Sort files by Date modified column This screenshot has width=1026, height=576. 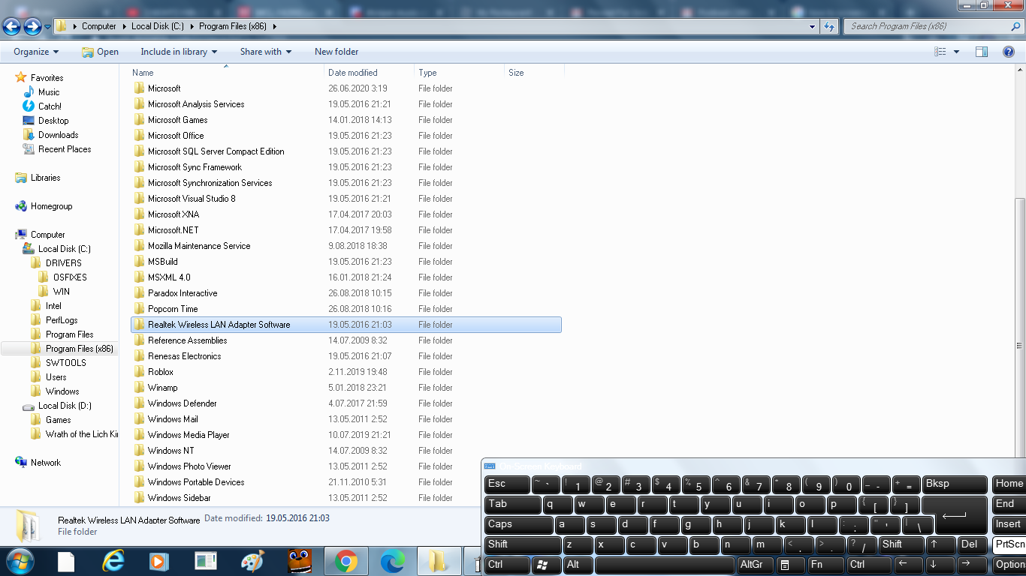point(353,73)
